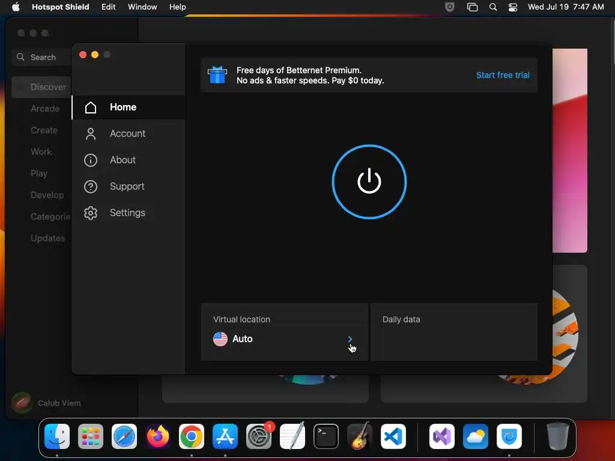Expand the Virtual location chevron arrow
615x461 pixels.
pos(350,339)
